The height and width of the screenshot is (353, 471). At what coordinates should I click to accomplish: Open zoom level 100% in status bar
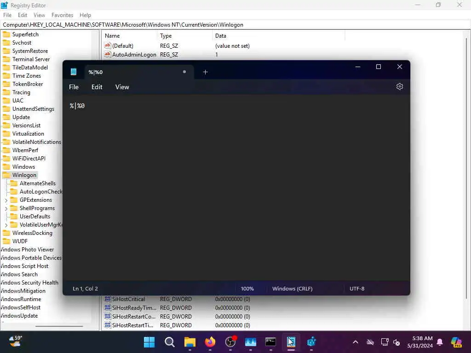coord(247,289)
